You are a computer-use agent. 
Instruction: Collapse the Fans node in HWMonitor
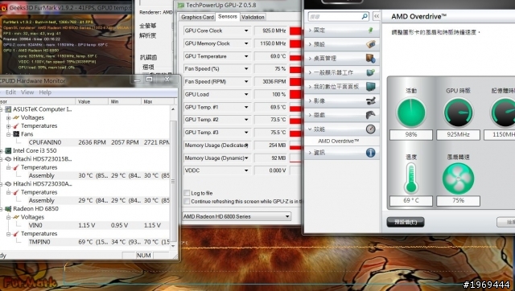pos(8,134)
